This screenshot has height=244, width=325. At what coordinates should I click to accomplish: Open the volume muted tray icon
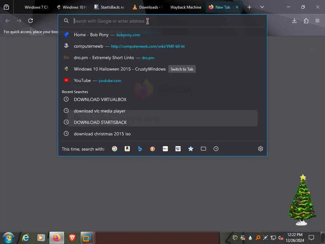[x=281, y=238]
